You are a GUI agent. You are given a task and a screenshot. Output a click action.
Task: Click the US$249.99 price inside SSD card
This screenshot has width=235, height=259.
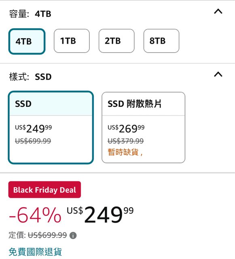point(33,129)
